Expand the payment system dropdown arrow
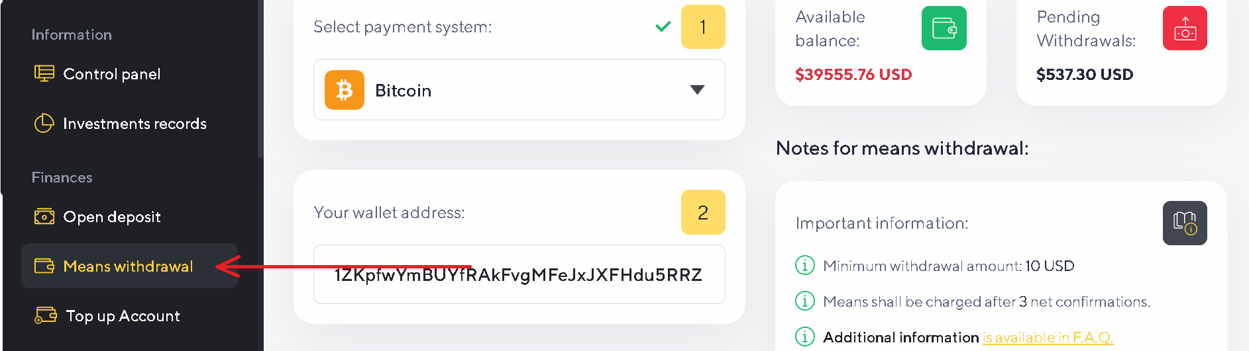Image resolution: width=1249 pixels, height=351 pixels. [x=697, y=90]
